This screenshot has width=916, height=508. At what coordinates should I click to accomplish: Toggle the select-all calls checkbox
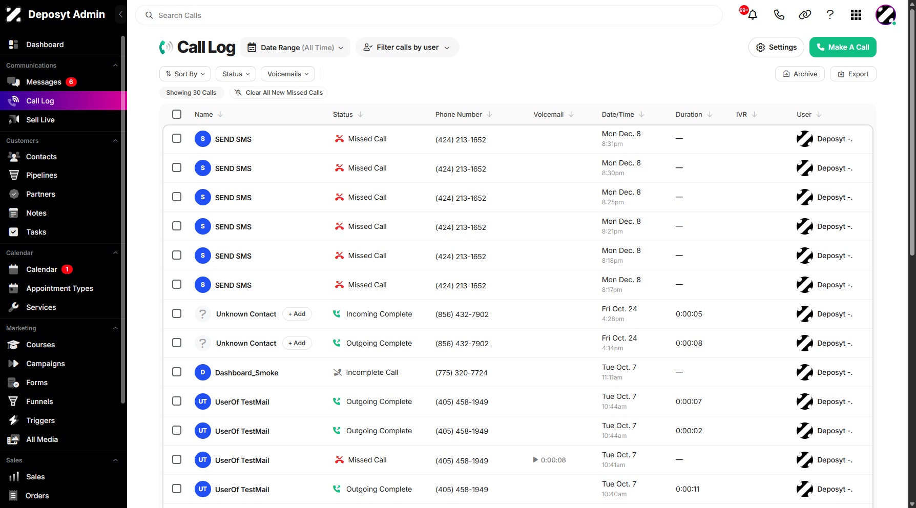point(177,114)
